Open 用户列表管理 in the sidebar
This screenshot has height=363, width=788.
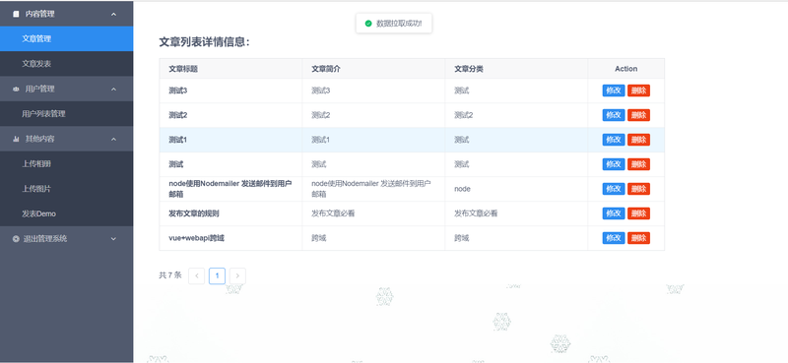(x=66, y=114)
